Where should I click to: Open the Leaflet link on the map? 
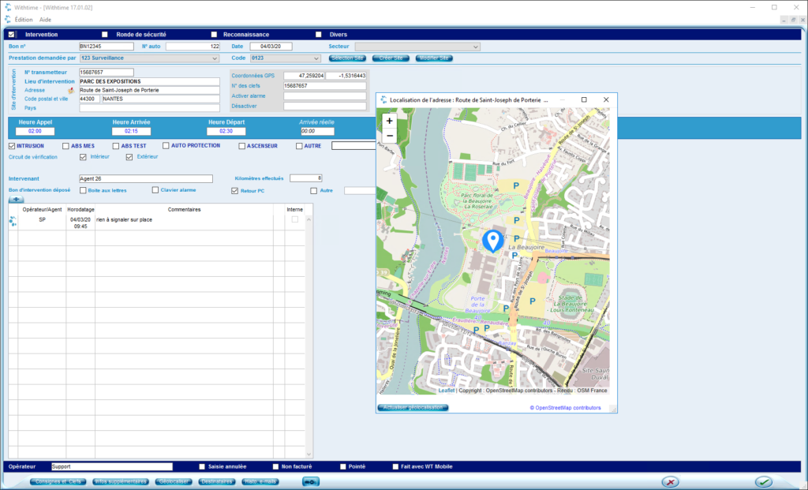tap(447, 391)
